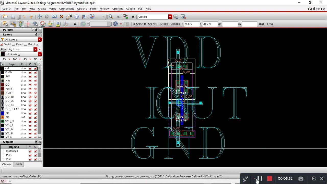The image size is (327, 184).
Task: Select the Copy tool icon
Action: pos(47,17)
